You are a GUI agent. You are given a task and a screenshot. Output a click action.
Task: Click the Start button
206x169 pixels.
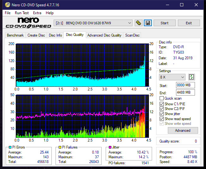(x=164, y=23)
